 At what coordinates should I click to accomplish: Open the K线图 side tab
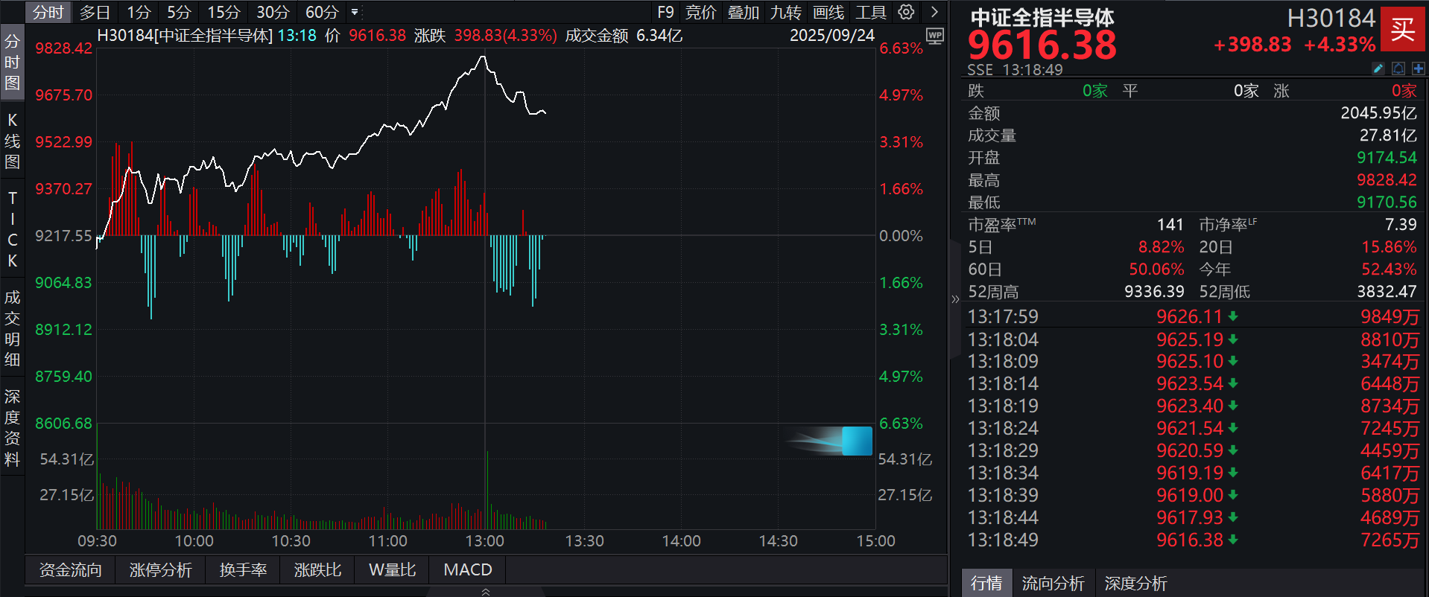tap(12, 141)
